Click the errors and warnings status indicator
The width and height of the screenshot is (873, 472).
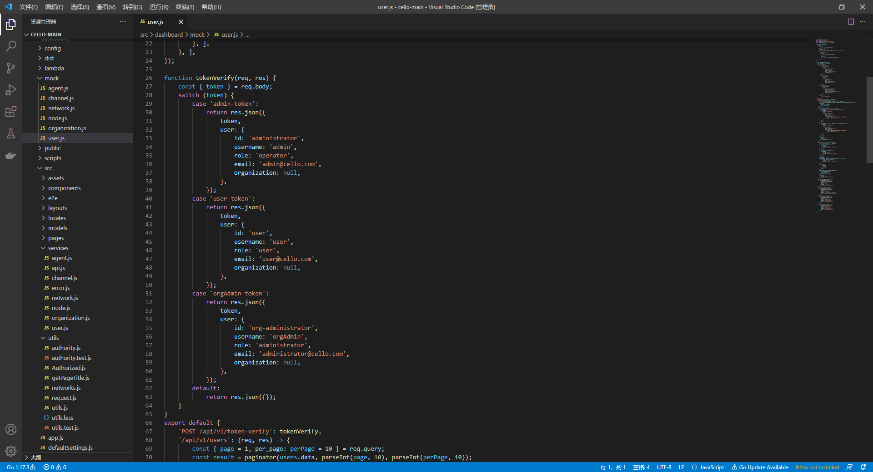[55, 467]
